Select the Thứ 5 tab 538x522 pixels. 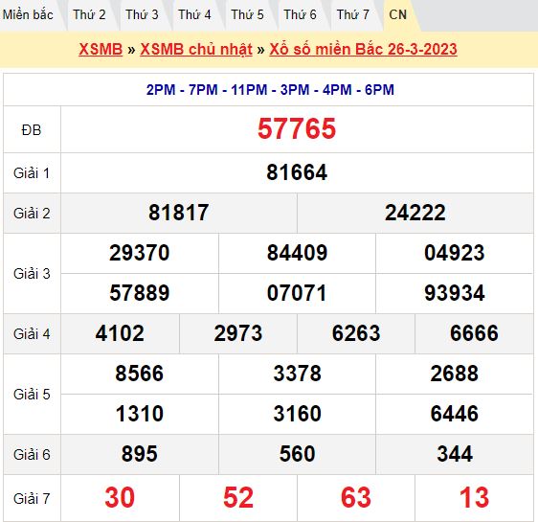[x=247, y=15]
